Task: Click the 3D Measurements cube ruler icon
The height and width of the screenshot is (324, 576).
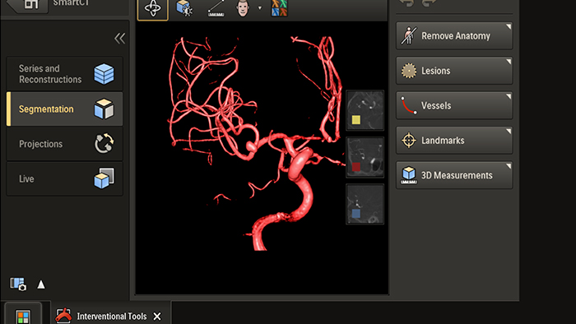Action: point(408,175)
